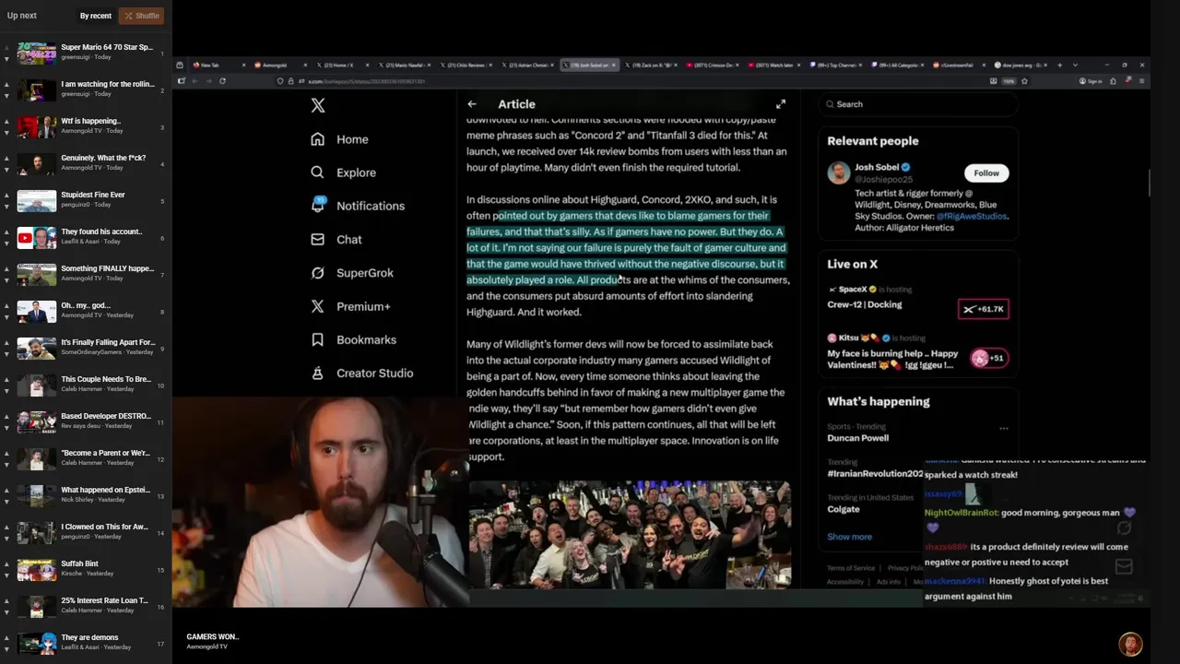Click the X Search field
This screenshot has height=664, width=1180.
918,104
